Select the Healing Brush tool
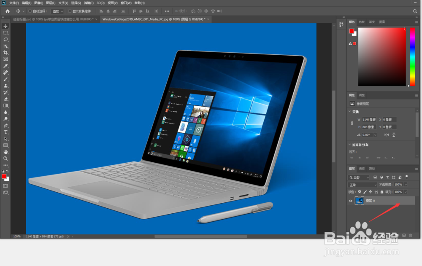Screen dimensions: 422x266 (5, 73)
